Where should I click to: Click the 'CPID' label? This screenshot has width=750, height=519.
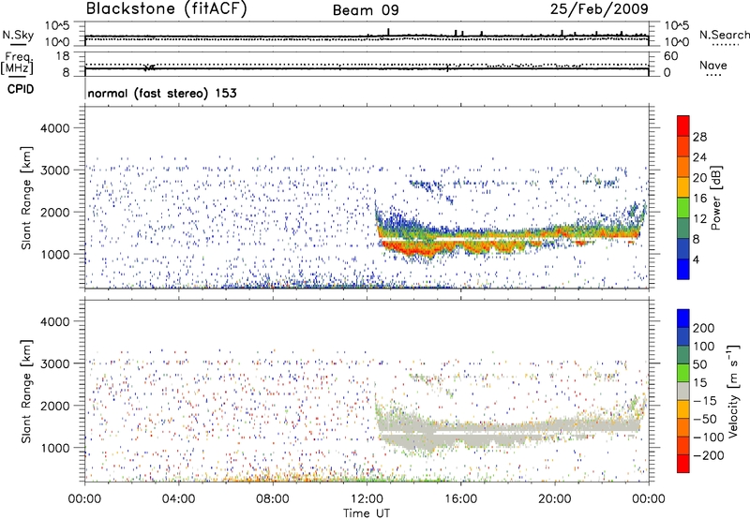tap(21, 89)
